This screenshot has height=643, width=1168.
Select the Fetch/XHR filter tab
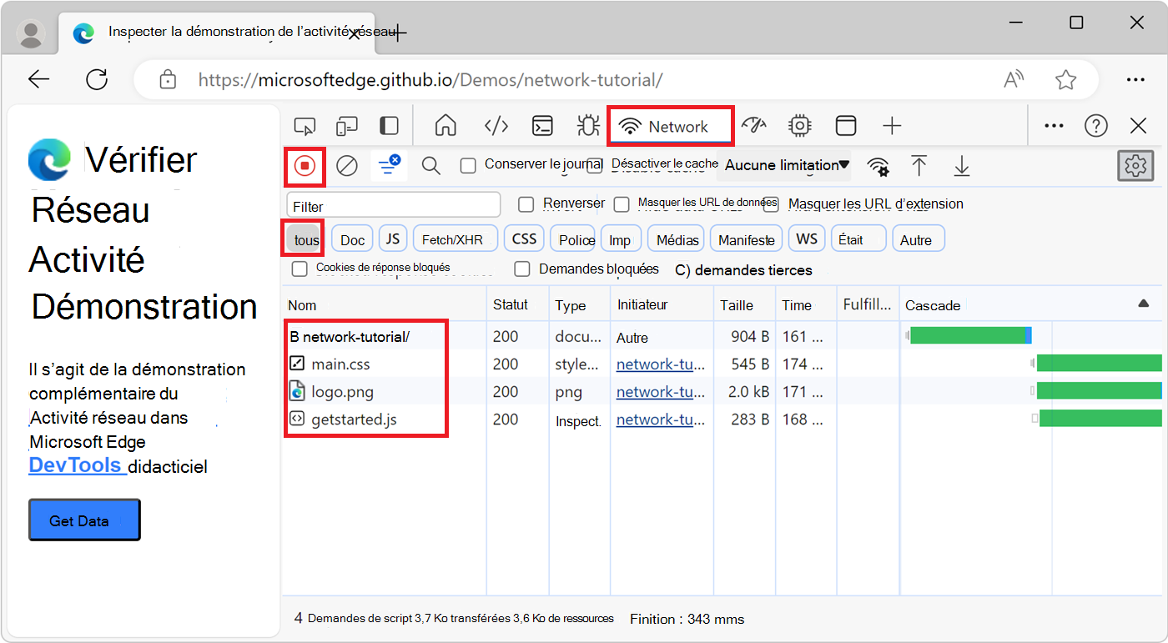455,239
